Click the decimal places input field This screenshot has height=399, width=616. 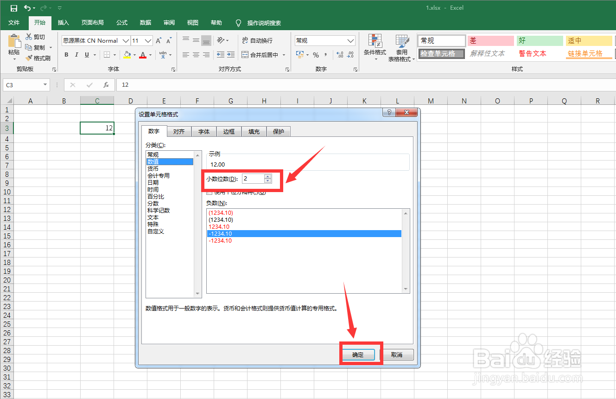253,179
